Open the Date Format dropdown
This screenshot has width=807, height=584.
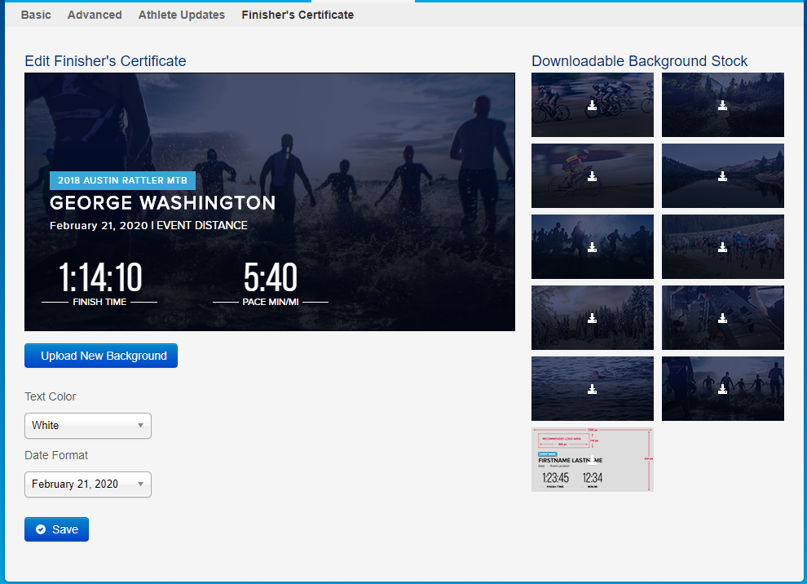(88, 484)
